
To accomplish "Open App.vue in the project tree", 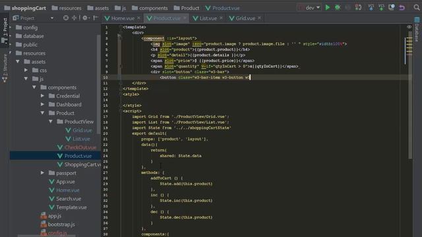I will (62, 182).
